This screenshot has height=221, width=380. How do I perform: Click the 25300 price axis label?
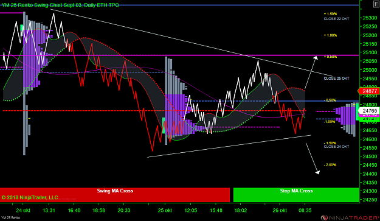tap(370, 18)
